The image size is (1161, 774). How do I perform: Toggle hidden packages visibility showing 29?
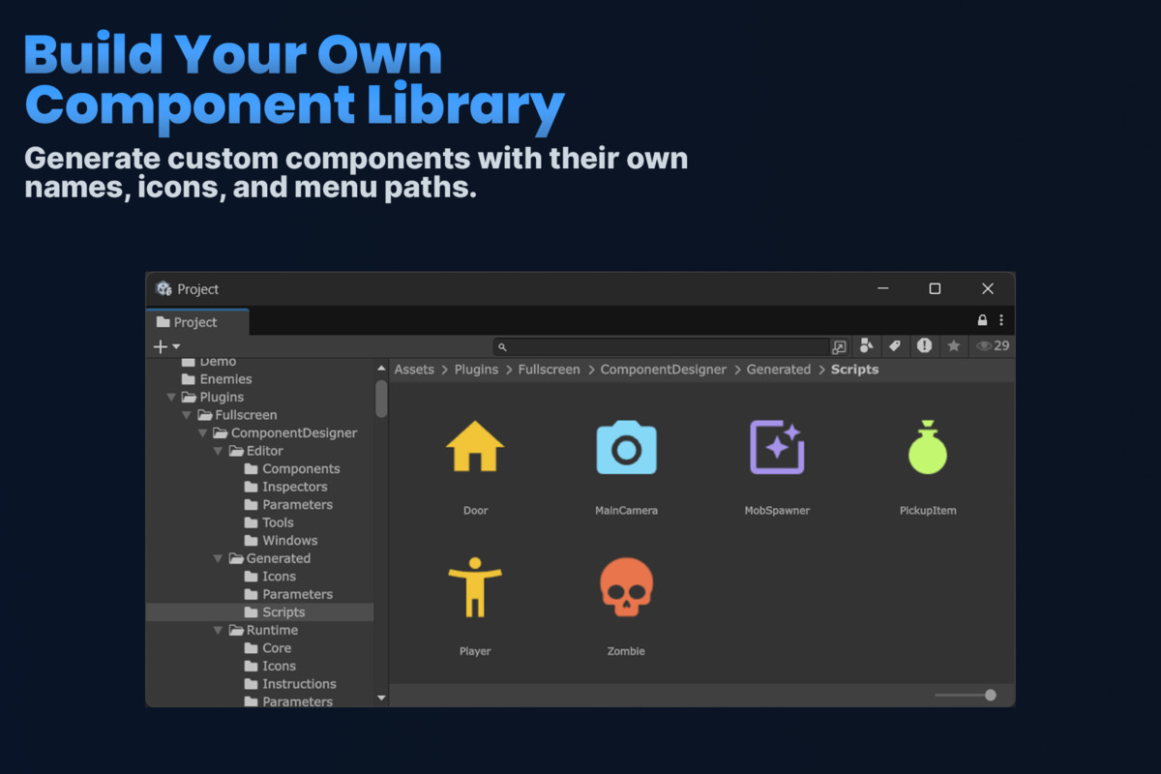tap(993, 345)
